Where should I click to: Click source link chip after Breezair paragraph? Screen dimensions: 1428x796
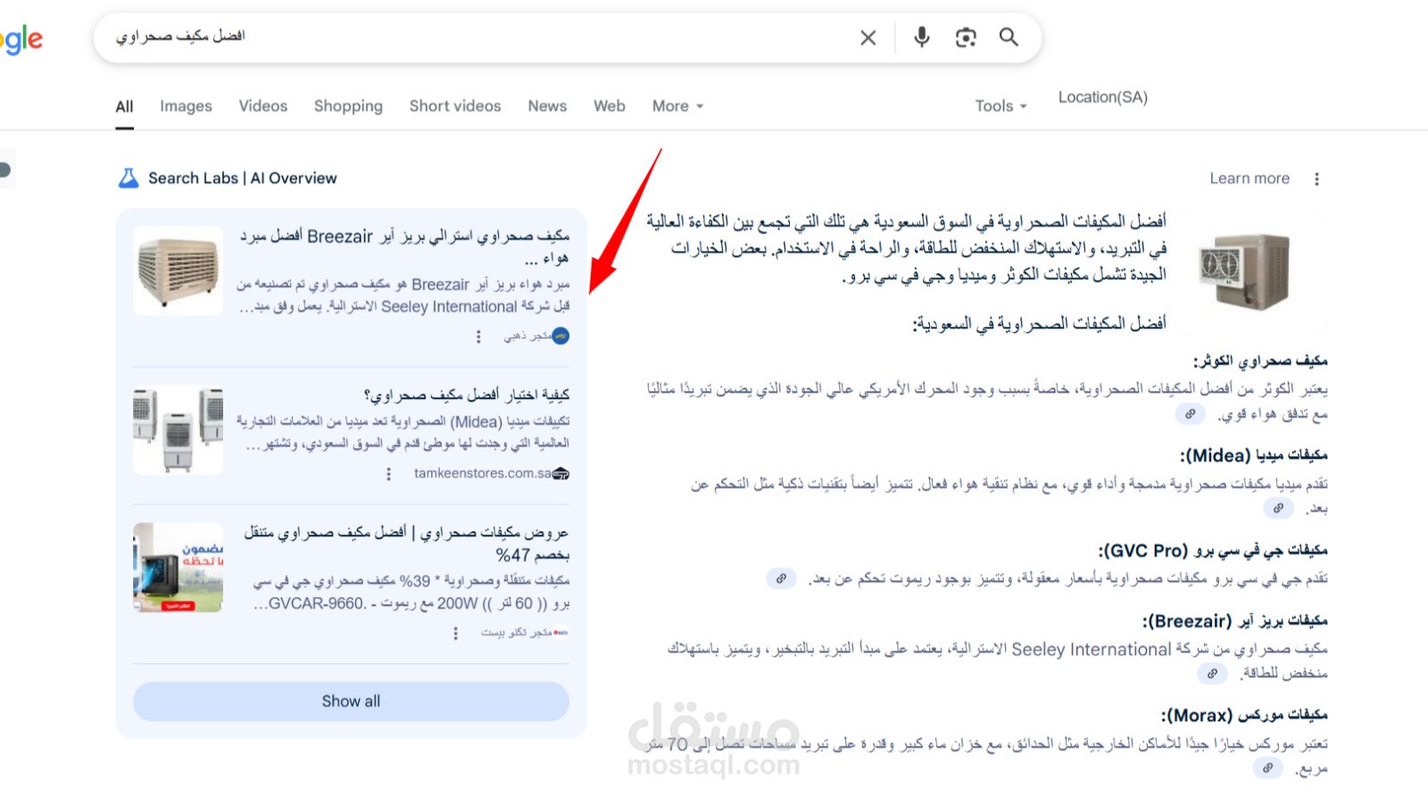coord(1212,673)
